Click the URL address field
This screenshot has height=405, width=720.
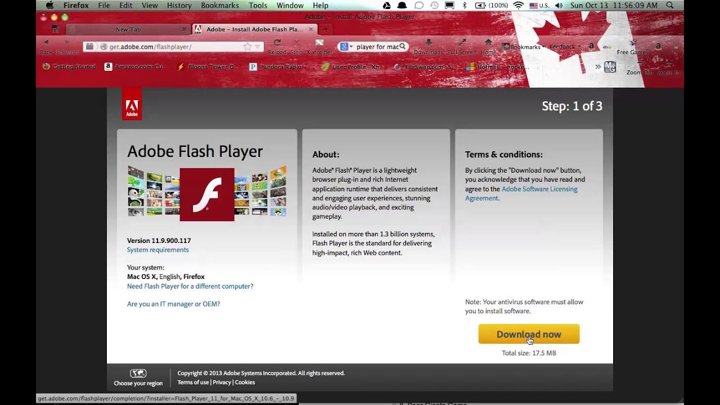(174, 47)
